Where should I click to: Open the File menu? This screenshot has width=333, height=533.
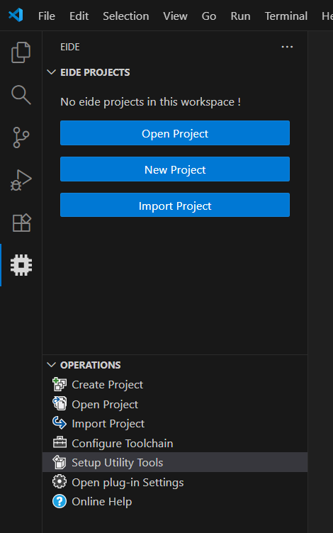pyautogui.click(x=47, y=16)
